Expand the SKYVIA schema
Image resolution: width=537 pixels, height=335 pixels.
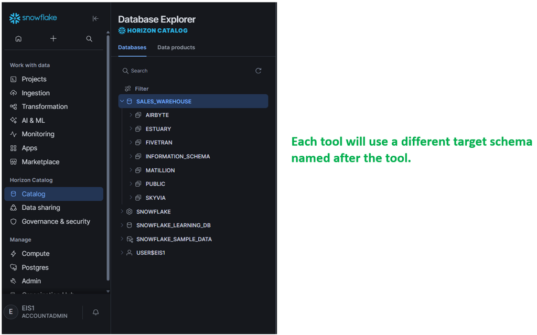131,197
